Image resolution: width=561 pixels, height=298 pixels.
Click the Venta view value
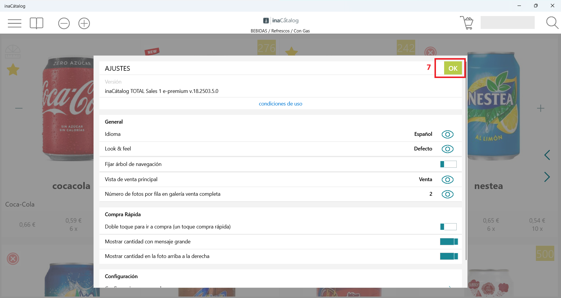tap(425, 179)
